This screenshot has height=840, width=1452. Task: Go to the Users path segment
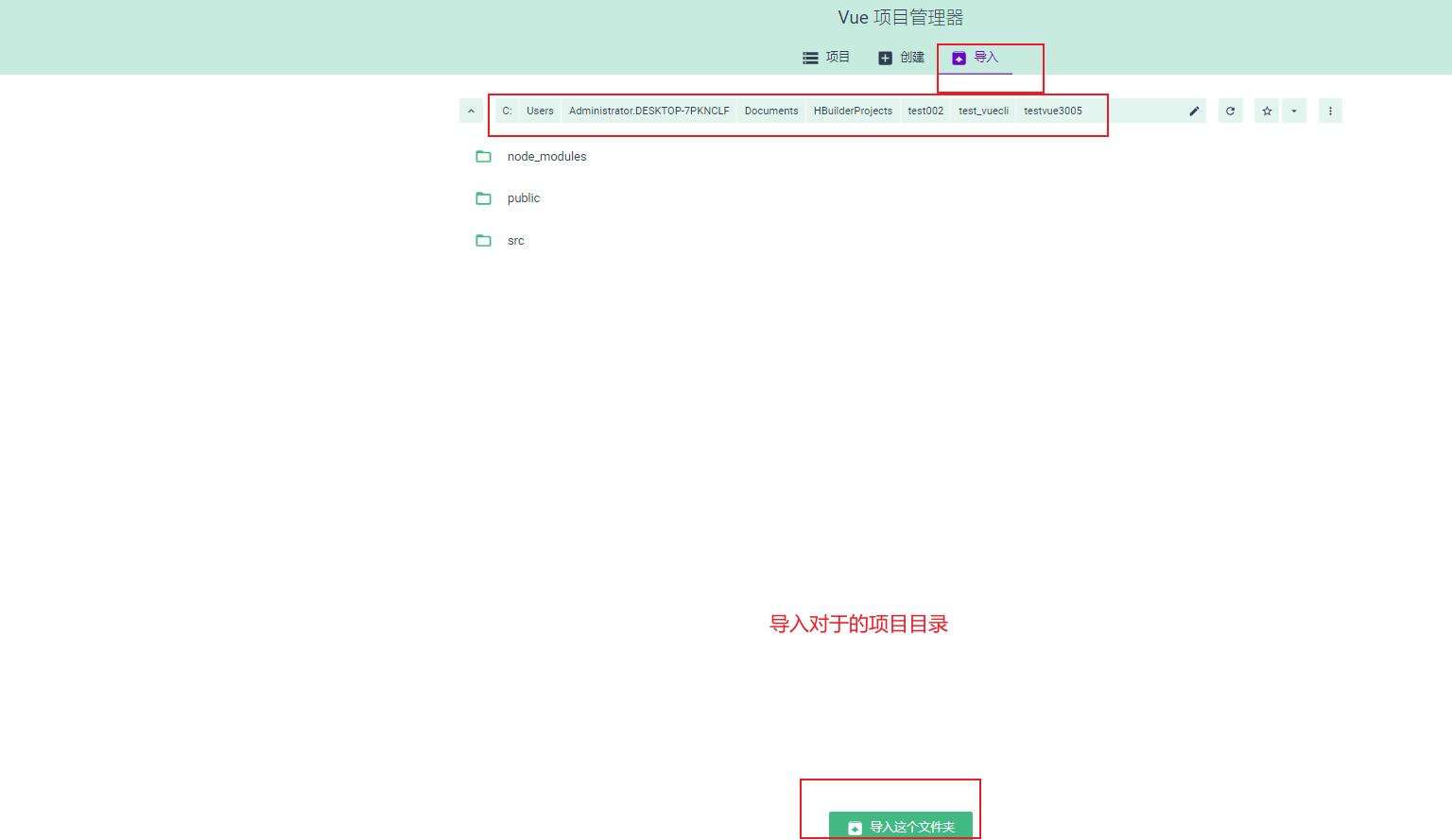point(540,111)
